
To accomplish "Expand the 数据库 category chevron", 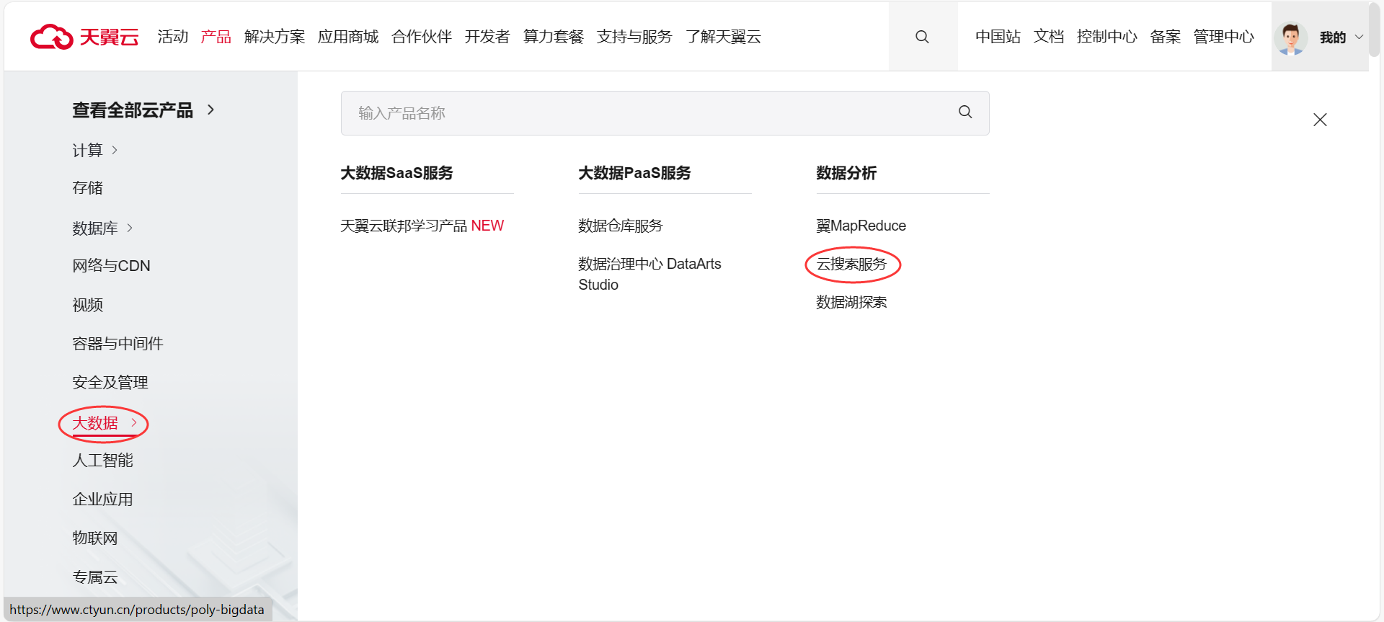I will 130,228.
